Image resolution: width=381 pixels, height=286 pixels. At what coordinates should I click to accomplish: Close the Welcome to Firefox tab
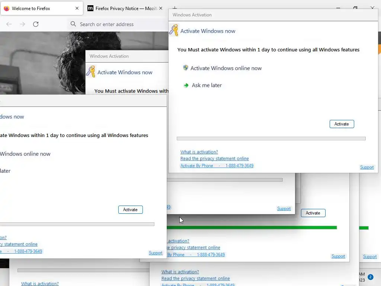click(x=77, y=8)
